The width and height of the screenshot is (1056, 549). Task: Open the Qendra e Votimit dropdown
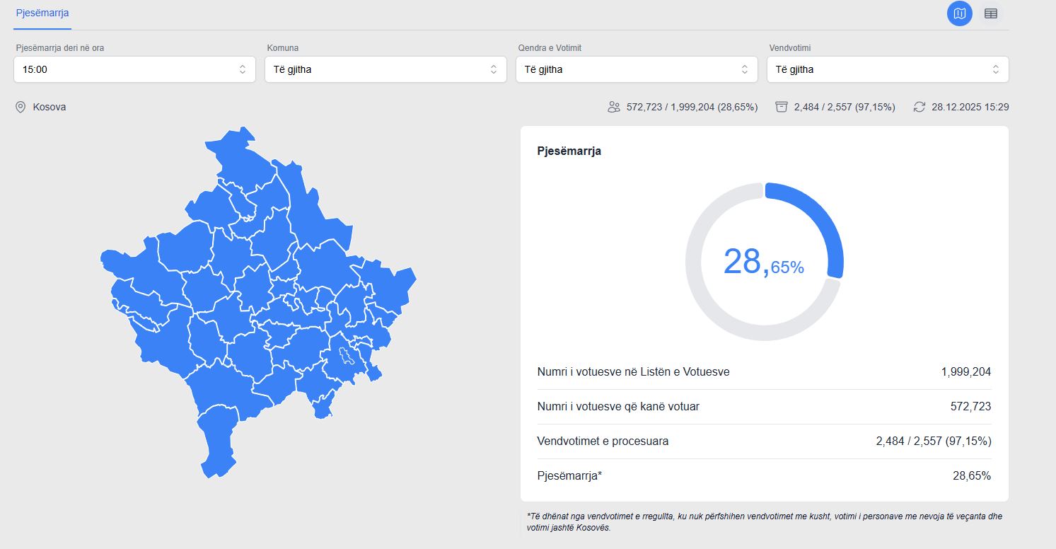(x=637, y=69)
